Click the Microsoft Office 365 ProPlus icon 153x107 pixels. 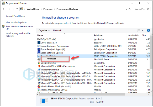point(39,66)
